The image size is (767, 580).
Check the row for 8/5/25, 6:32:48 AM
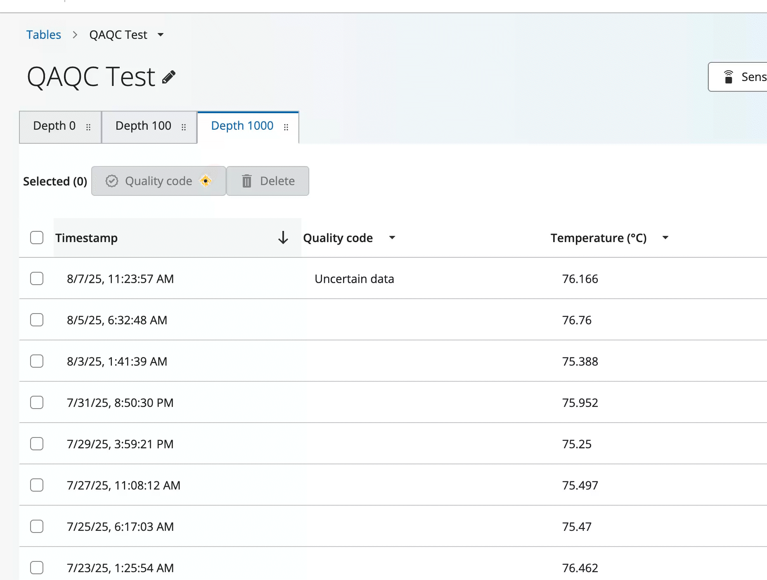click(x=37, y=320)
